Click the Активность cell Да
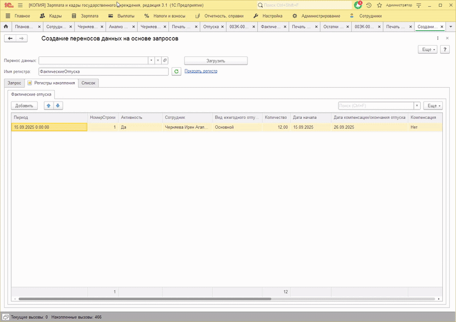This screenshot has height=322, width=456. click(x=140, y=127)
